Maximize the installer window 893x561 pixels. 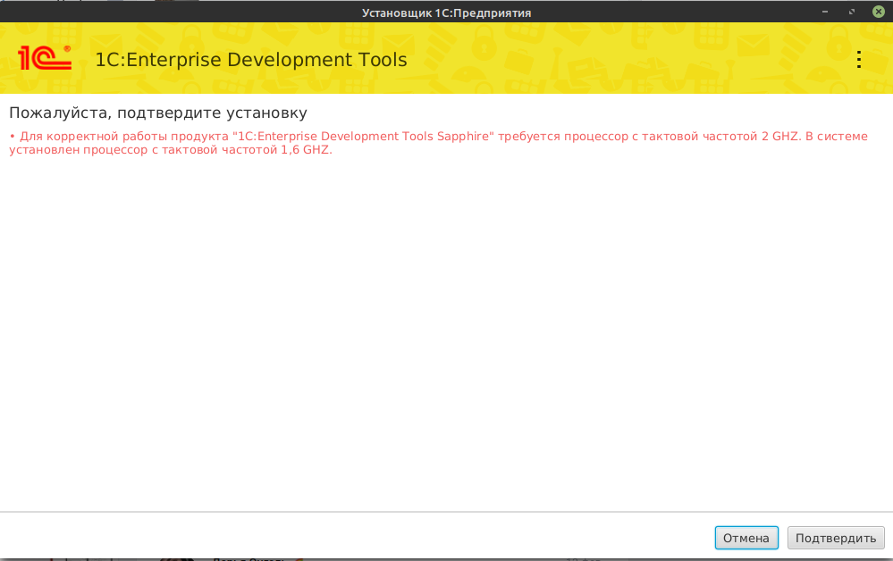[x=851, y=12]
